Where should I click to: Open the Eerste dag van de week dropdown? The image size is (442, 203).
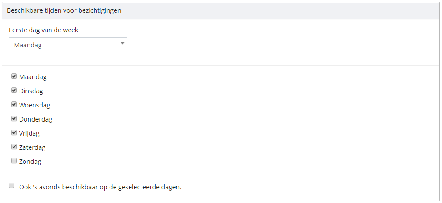(68, 45)
